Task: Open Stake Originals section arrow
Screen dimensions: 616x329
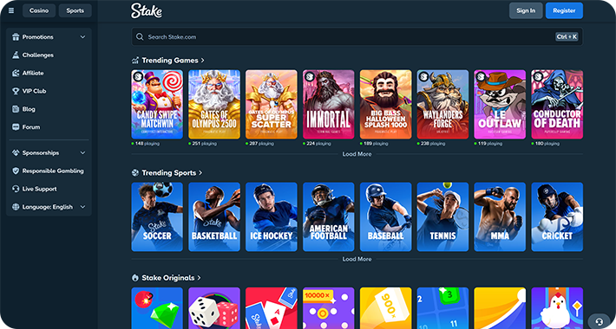Action: click(x=199, y=278)
